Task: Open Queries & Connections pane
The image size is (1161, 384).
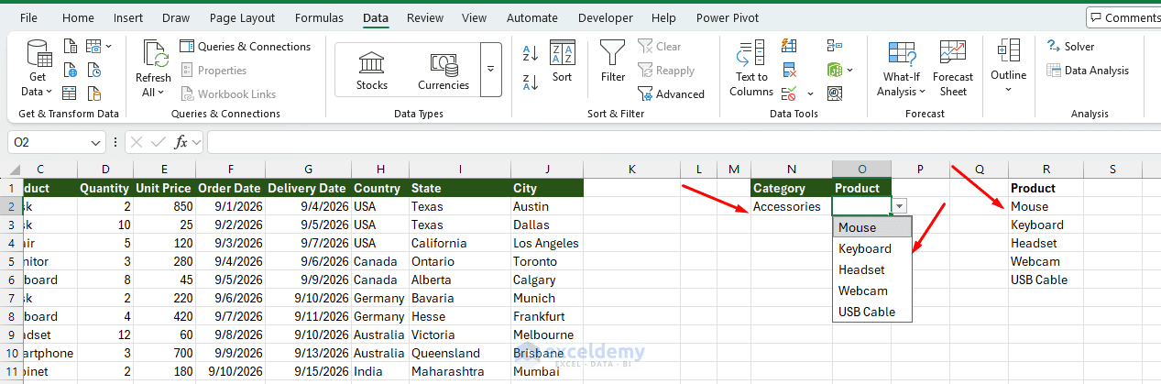Action: pos(245,47)
